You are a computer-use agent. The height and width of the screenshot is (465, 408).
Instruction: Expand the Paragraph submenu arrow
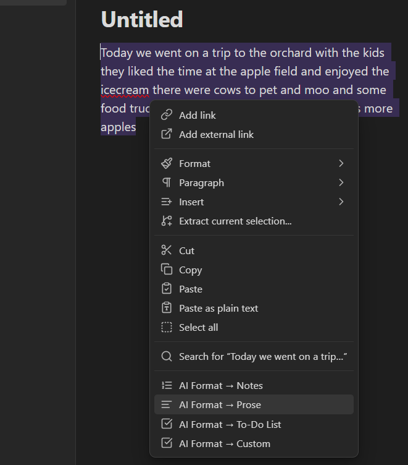341,182
